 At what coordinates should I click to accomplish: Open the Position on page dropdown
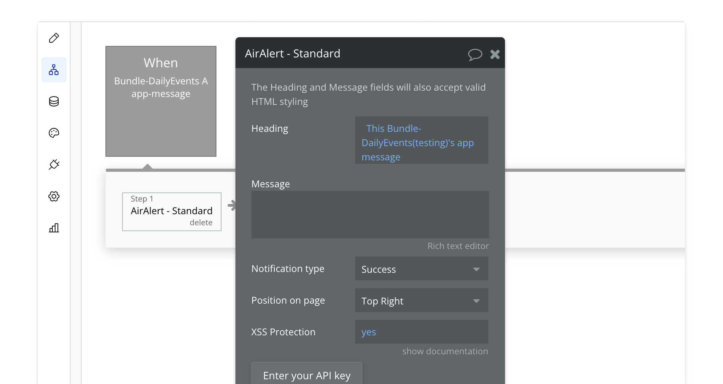click(422, 300)
